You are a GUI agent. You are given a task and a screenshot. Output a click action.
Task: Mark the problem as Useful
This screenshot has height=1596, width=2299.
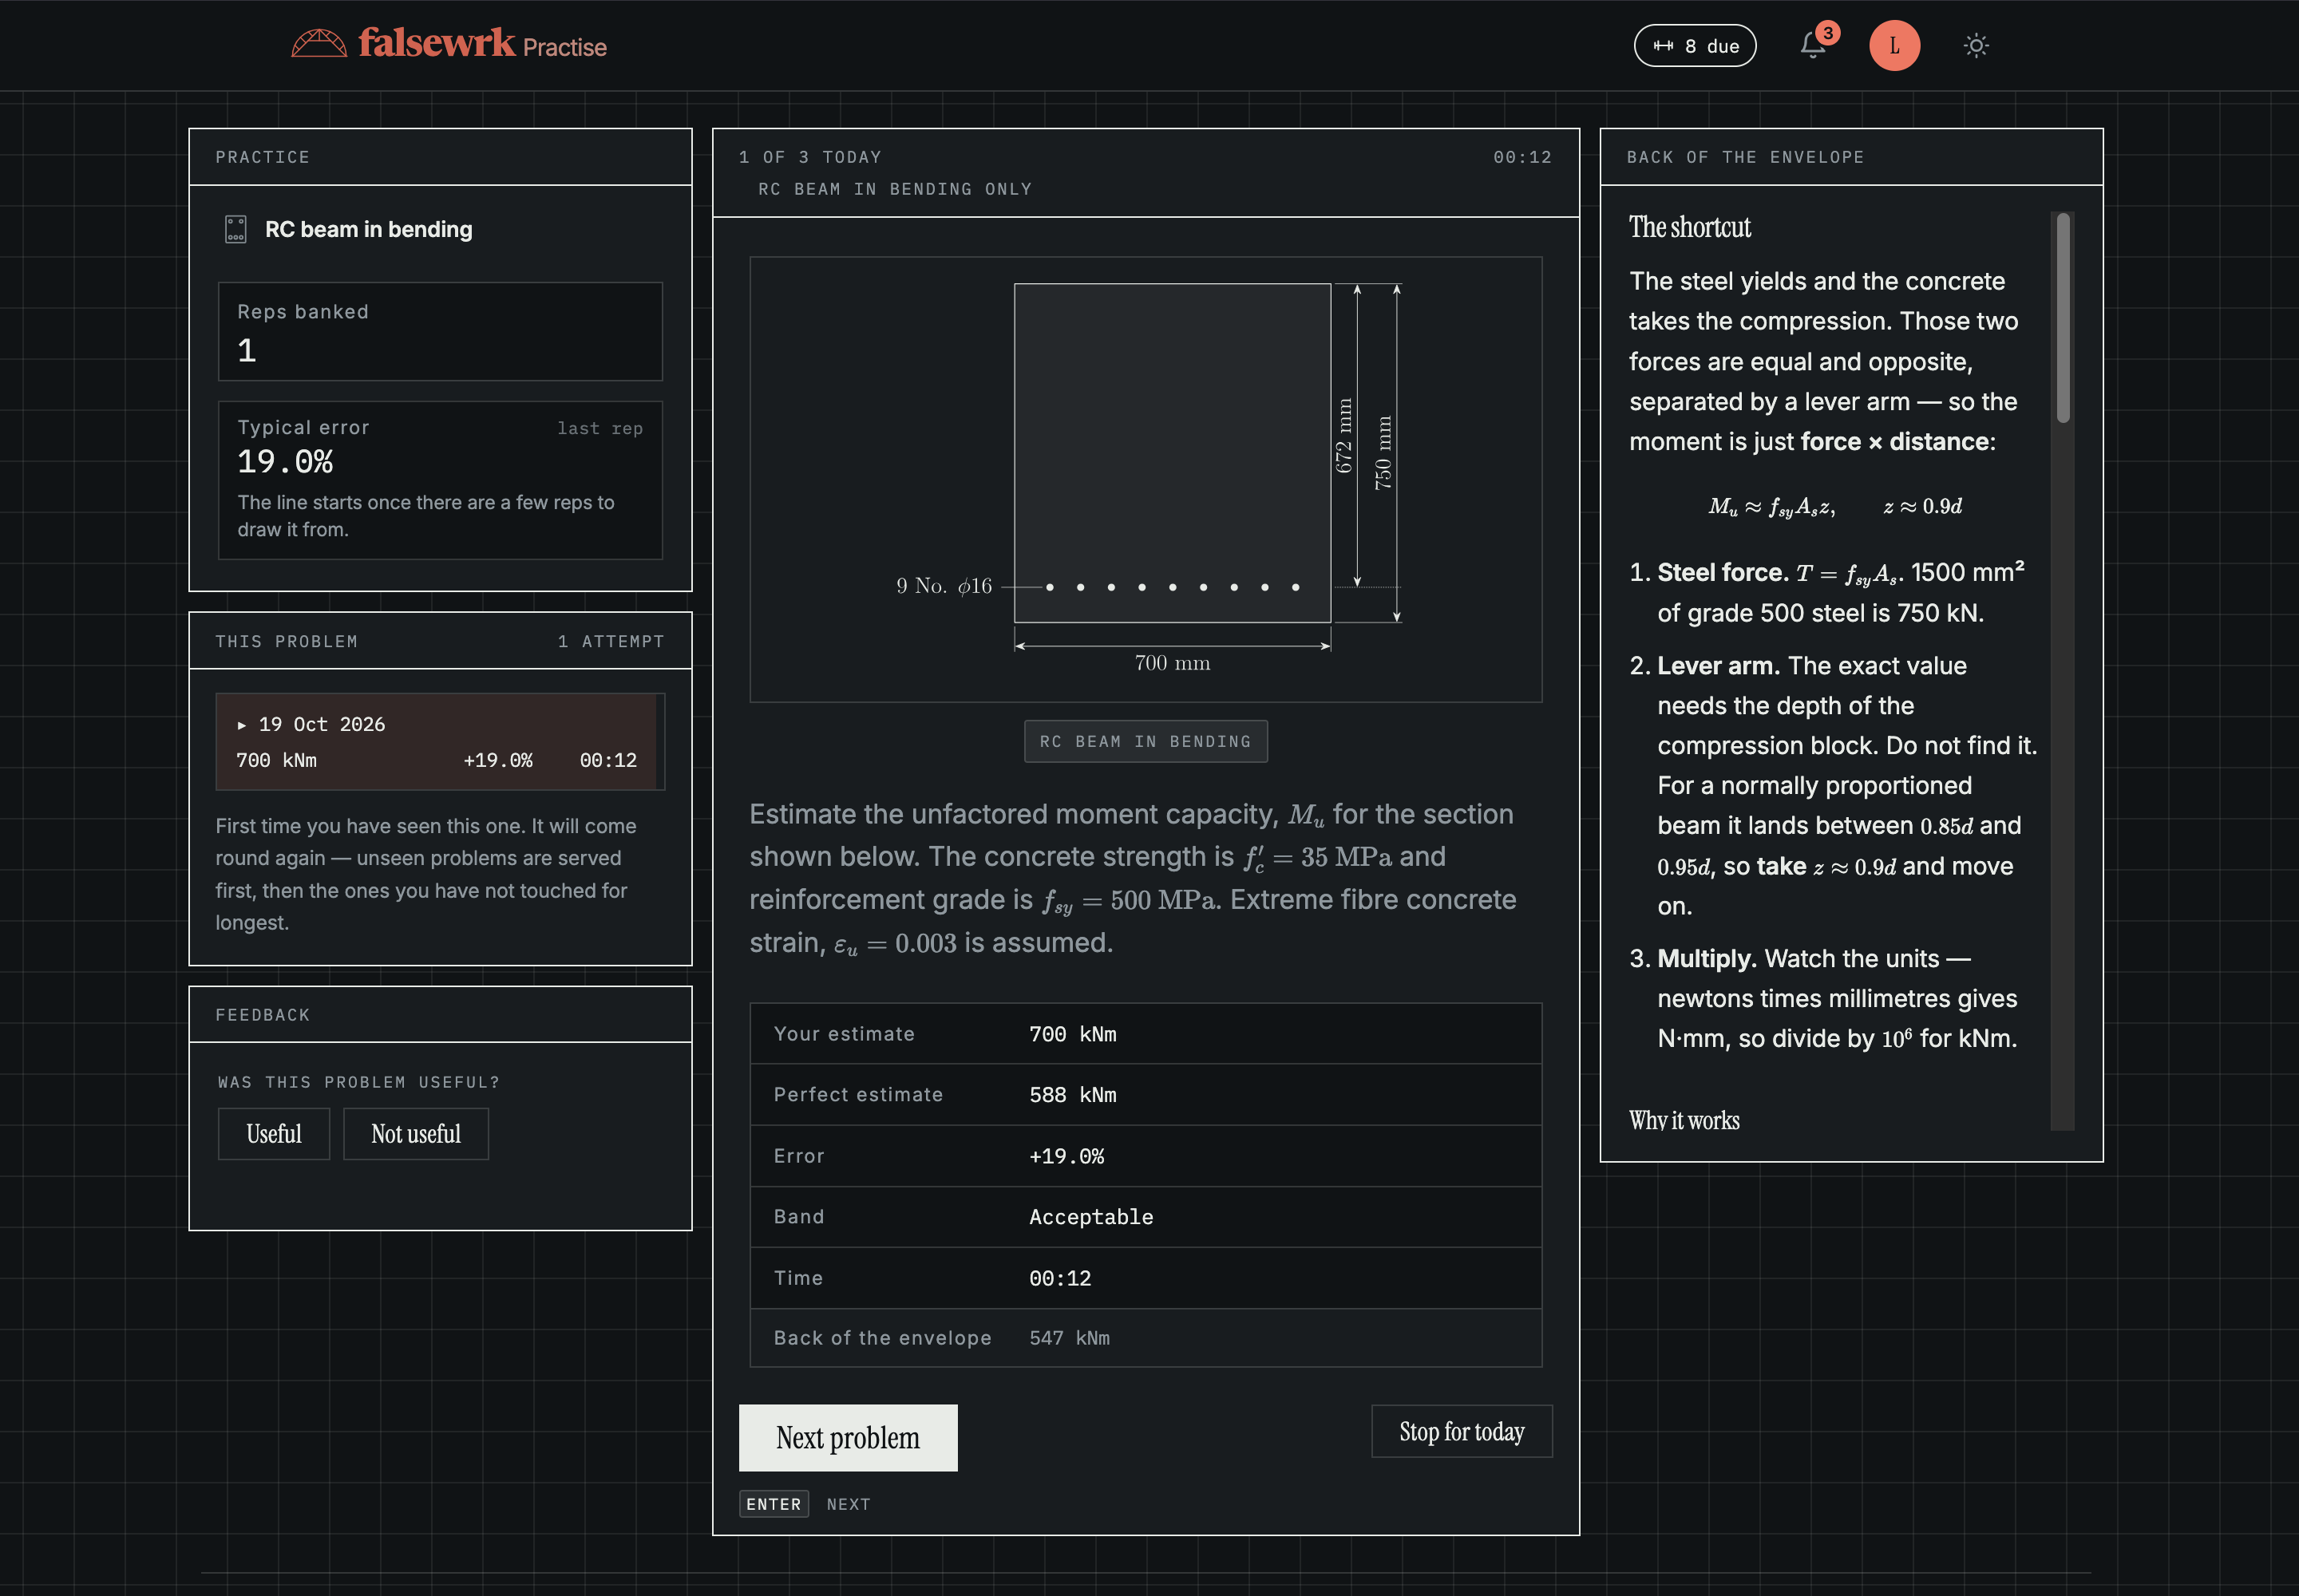click(x=274, y=1134)
